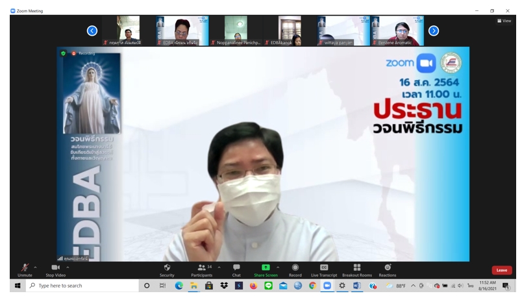Focus the taskbar search box
This screenshot has height=298, width=522.
click(82, 286)
